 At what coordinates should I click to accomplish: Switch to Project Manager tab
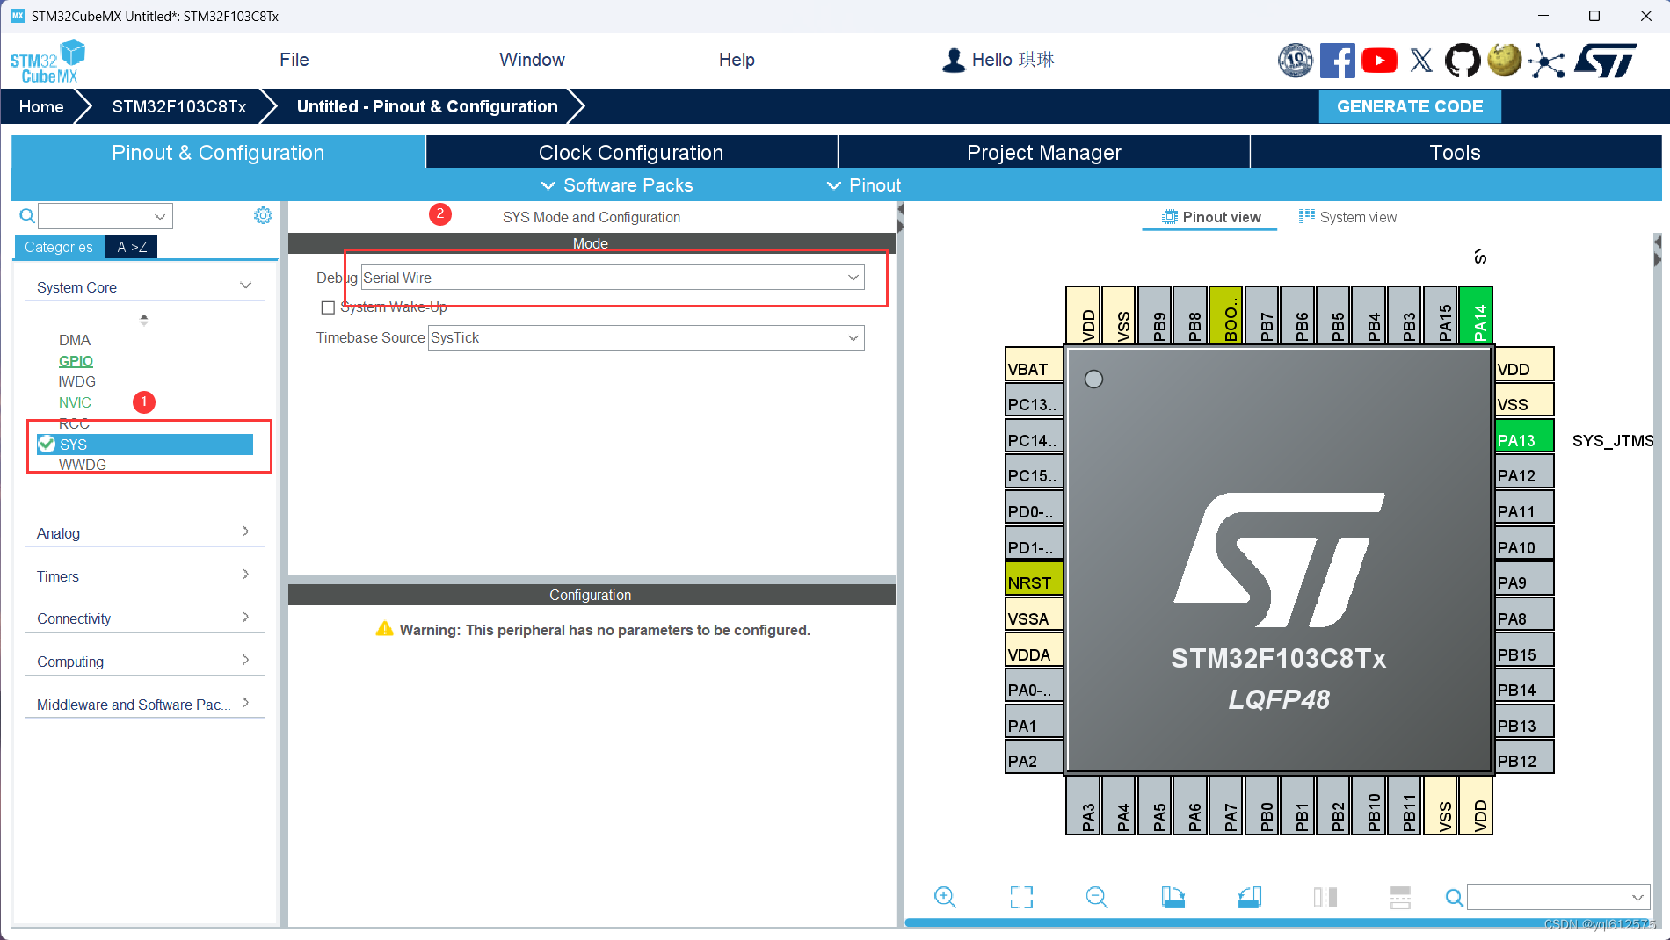1044,152
